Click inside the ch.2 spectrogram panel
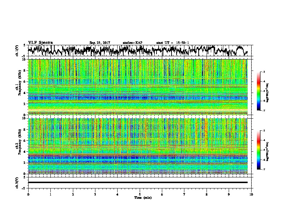This screenshot has height=218, width=283. (138, 146)
